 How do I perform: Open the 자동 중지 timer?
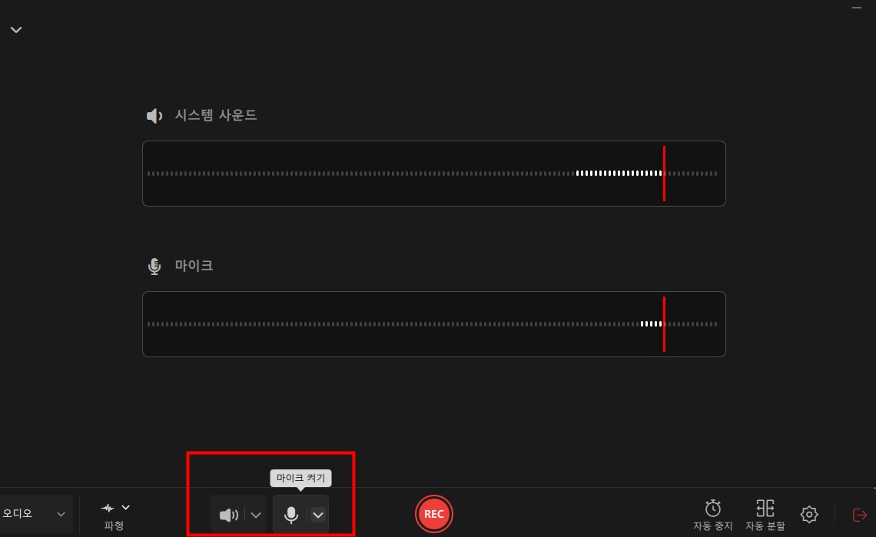coord(712,515)
